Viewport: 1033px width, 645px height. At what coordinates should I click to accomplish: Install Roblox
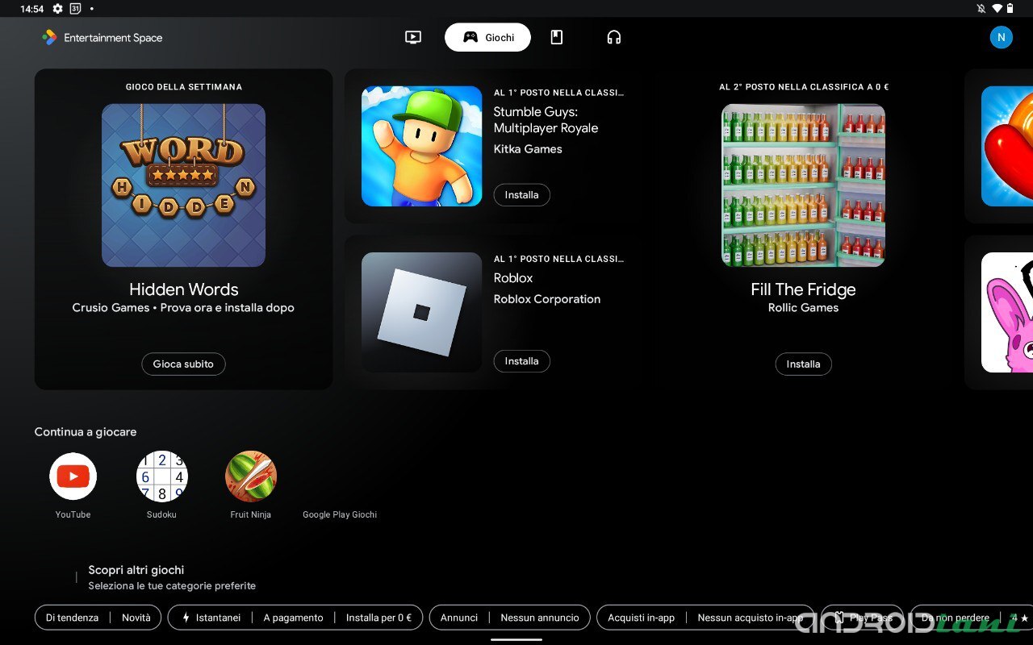click(521, 361)
